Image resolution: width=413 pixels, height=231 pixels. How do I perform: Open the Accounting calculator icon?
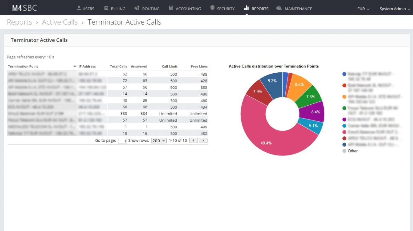[171, 8]
